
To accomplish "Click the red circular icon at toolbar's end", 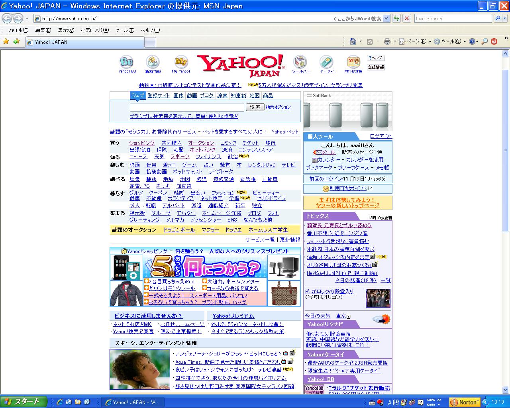I will (x=494, y=41).
